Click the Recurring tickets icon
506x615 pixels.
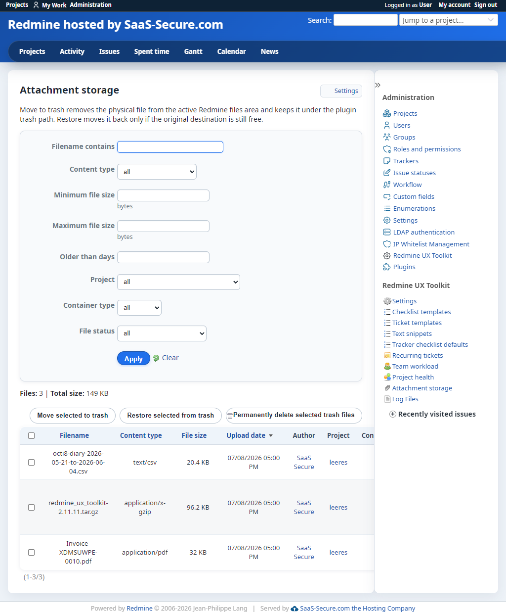[387, 355]
